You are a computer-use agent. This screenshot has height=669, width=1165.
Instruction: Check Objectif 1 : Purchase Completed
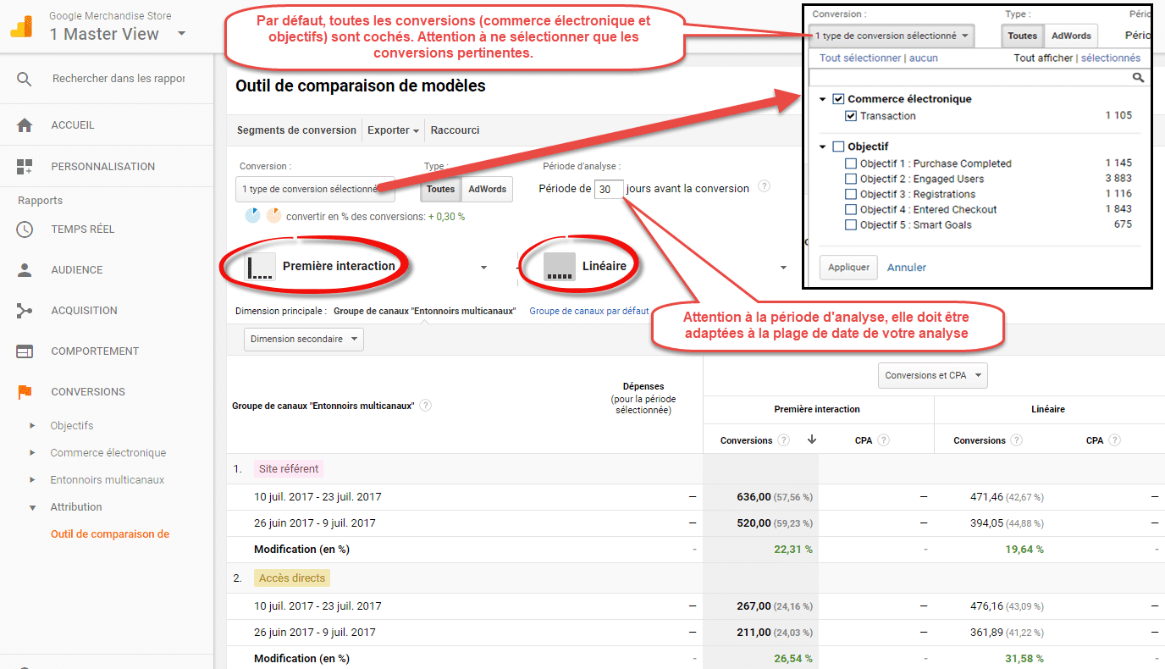(851, 163)
